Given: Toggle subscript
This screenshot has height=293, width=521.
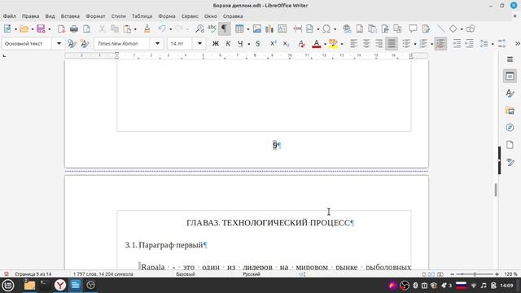Looking at the screenshot, I should [x=286, y=43].
